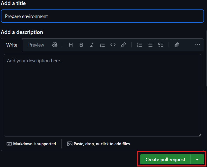This screenshot has width=207, height=167.
Task: Attach files using the paperclip icon
Action: (177, 45)
